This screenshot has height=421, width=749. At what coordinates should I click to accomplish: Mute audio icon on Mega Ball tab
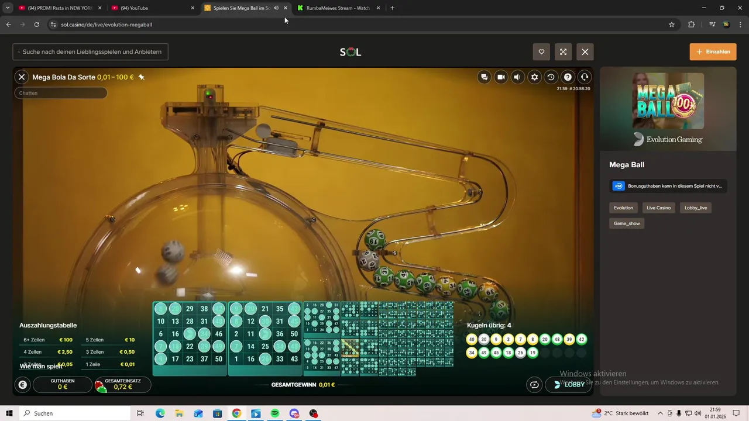click(x=276, y=8)
